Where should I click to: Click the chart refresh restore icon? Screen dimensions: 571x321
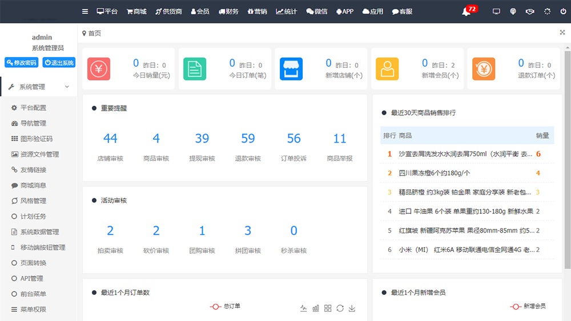pos(340,308)
